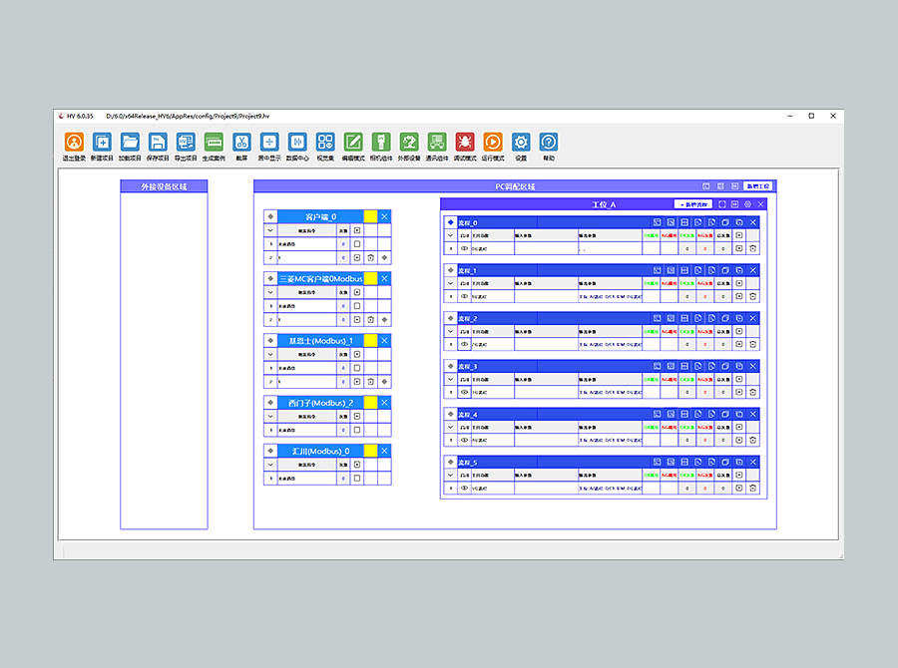
Task: Collapse the 流程_2 table with its chevron
Action: pos(450,332)
